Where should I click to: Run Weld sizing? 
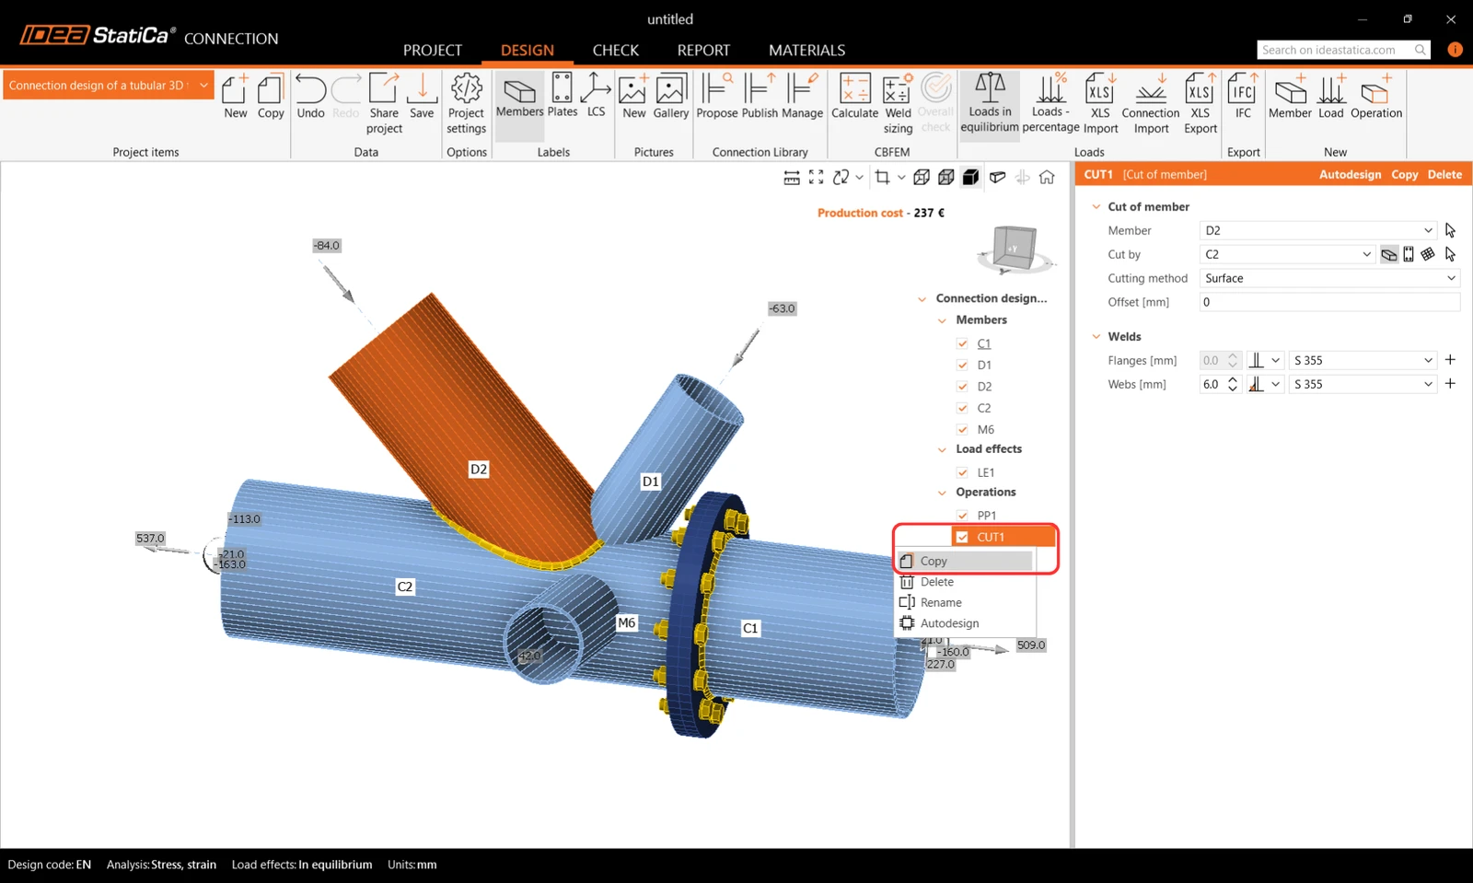coord(898,104)
